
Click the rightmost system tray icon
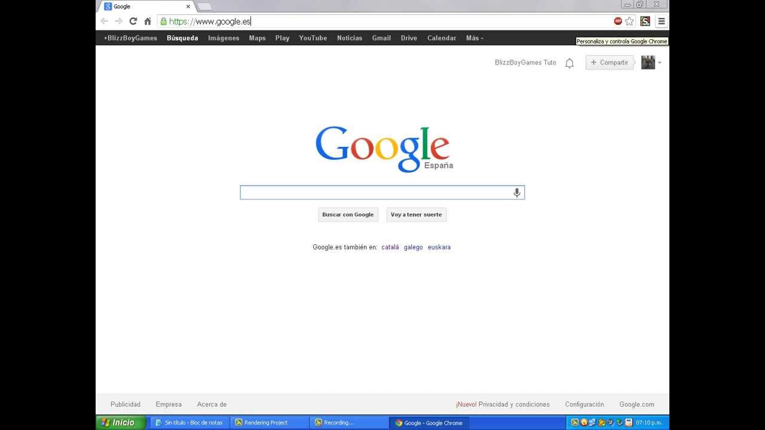point(629,422)
